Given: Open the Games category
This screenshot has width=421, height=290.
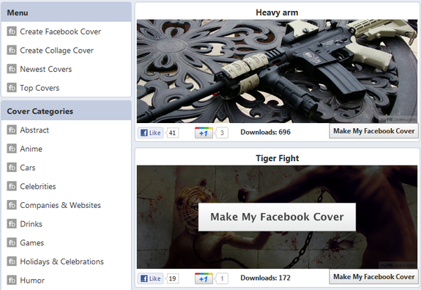Looking at the screenshot, I should (32, 243).
